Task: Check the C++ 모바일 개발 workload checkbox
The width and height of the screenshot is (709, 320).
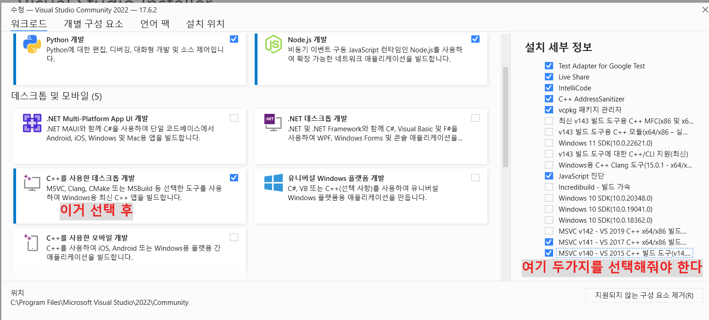Action: [234, 237]
